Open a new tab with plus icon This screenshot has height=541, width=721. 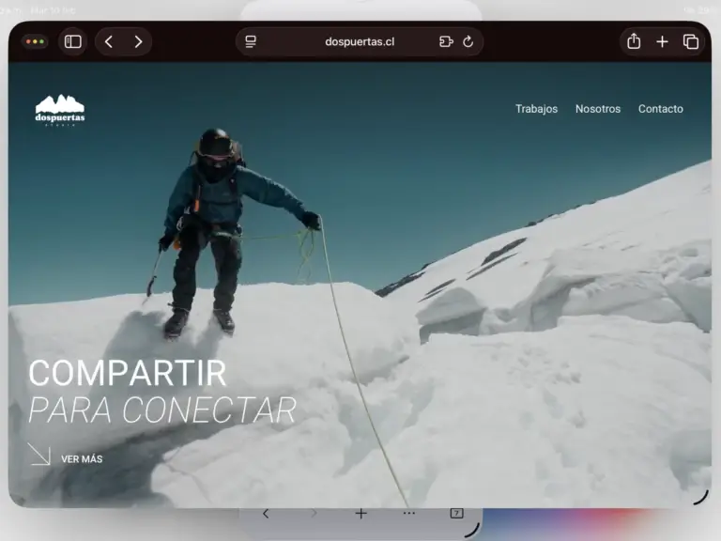(x=662, y=41)
